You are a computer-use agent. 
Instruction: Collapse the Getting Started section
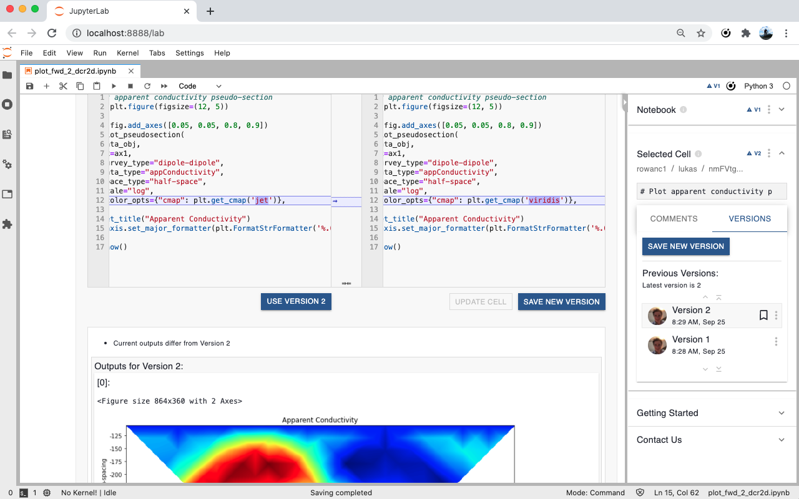click(x=781, y=413)
